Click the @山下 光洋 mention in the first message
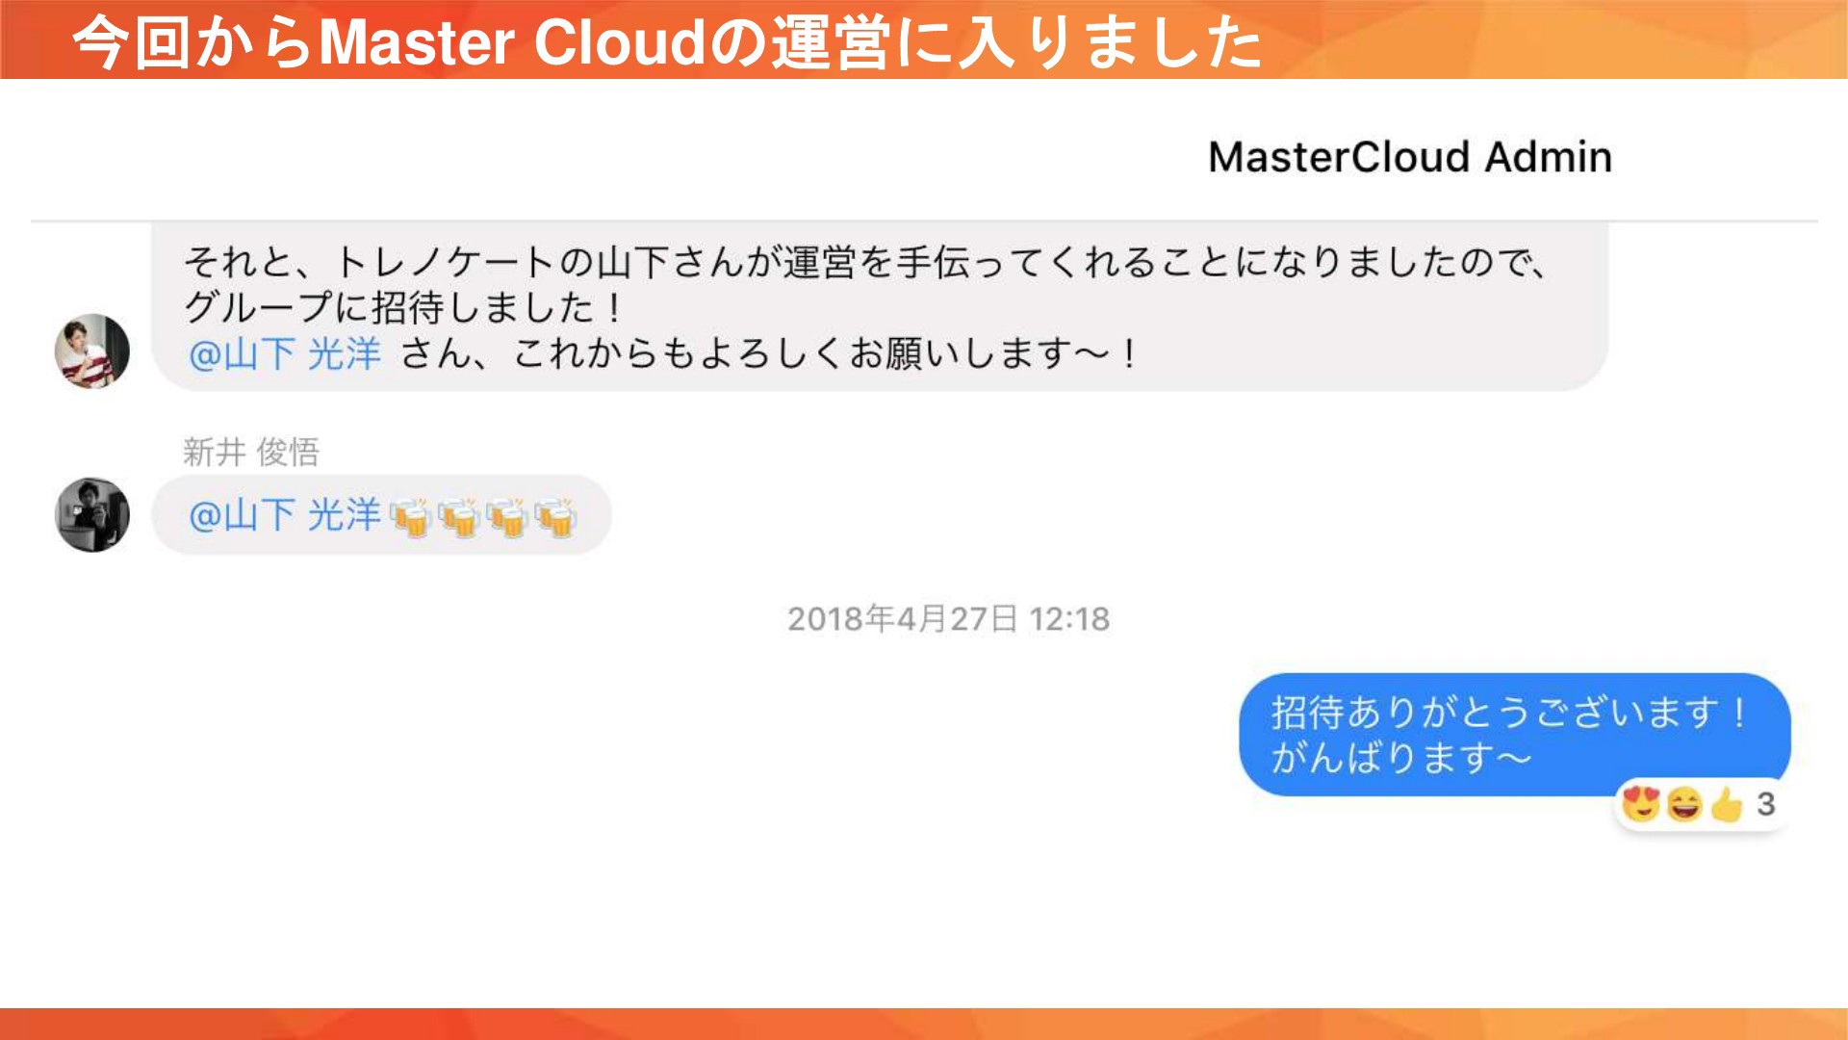 coord(285,354)
